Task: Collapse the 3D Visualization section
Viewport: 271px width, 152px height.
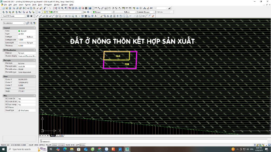Action: pyautogui.click(x=34, y=50)
